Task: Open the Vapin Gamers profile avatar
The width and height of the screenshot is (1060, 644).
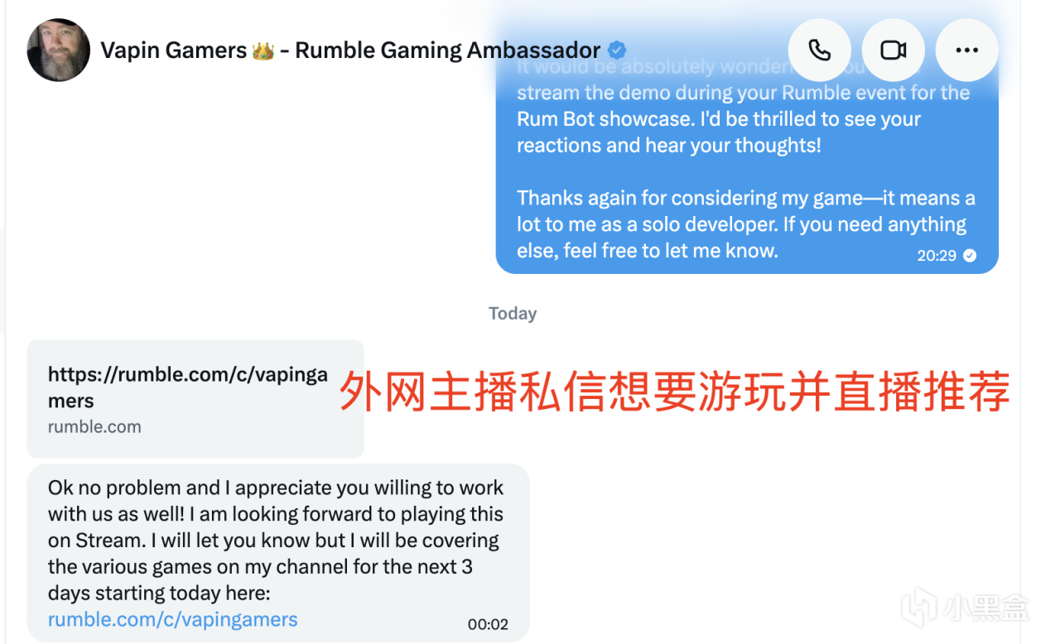Action: coord(58,50)
